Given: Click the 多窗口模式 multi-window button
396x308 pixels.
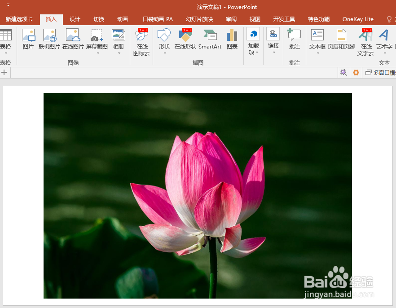Looking at the screenshot, I should (x=380, y=73).
